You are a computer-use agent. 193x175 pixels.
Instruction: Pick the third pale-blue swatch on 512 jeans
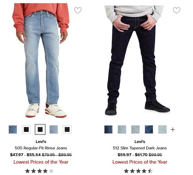coord(135,129)
